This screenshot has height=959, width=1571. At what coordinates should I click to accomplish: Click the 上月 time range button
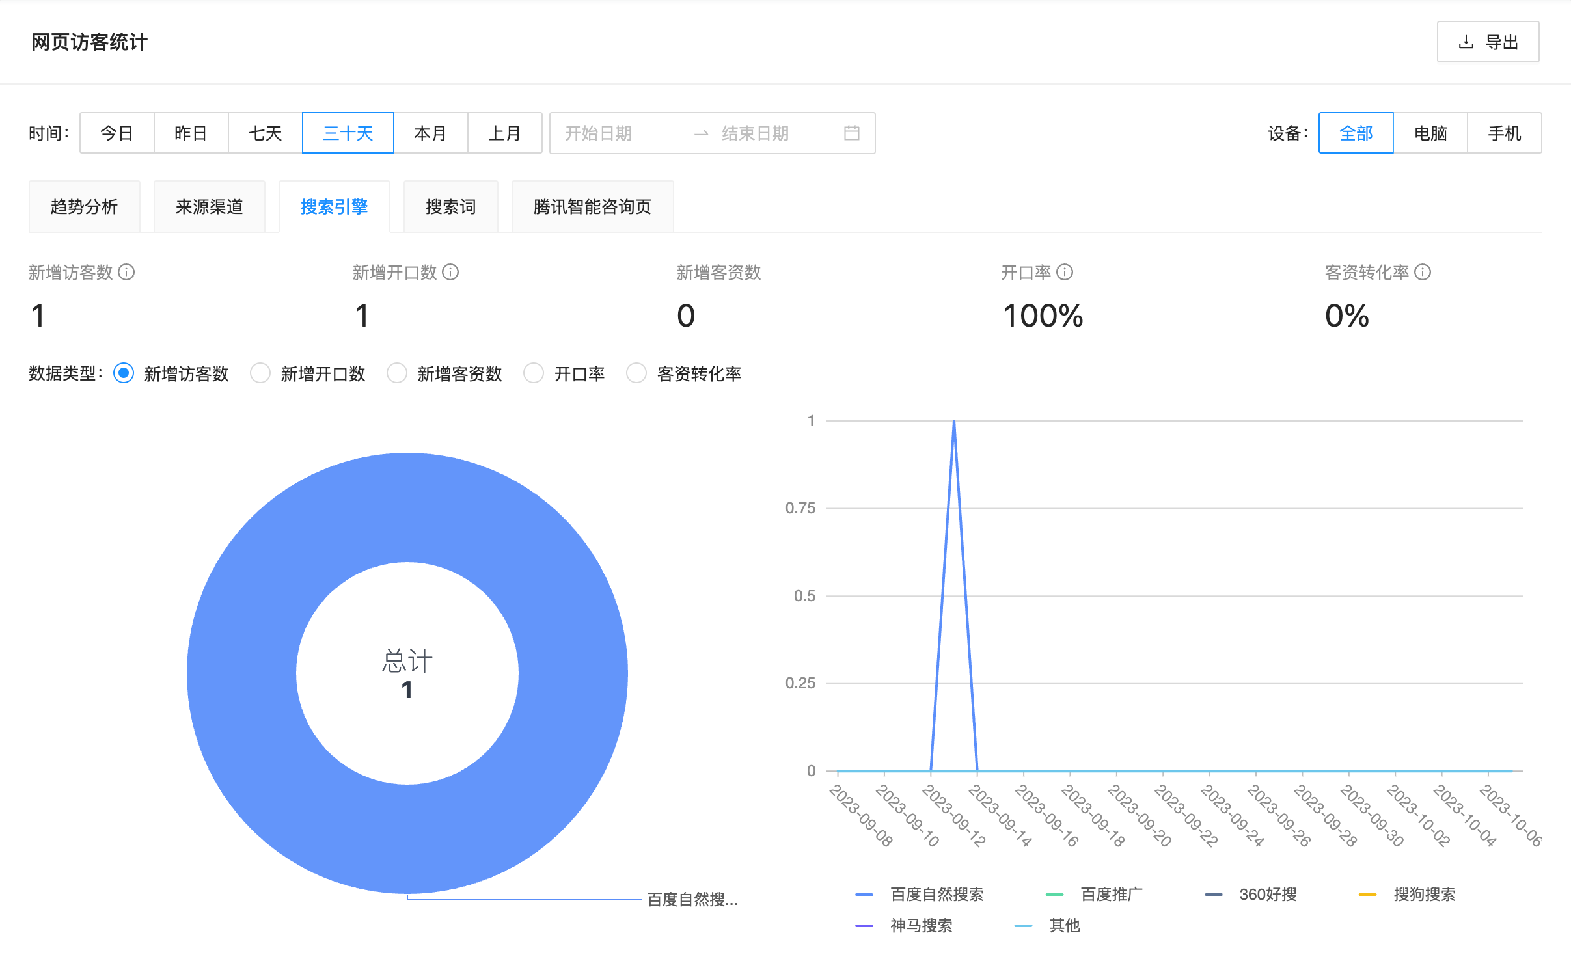point(505,133)
